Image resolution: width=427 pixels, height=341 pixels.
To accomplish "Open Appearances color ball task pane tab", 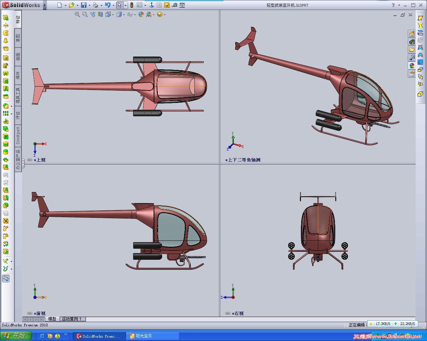I will 412,66.
